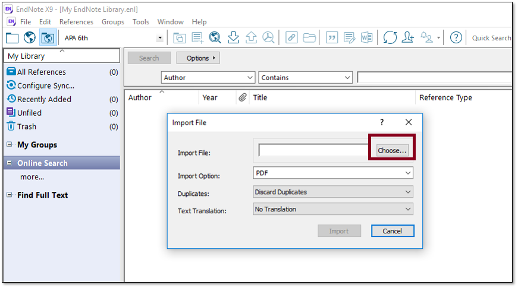Collapse the My Groups section

click(x=10, y=144)
